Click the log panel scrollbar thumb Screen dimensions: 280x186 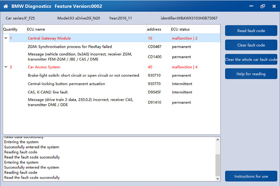pos(218,165)
